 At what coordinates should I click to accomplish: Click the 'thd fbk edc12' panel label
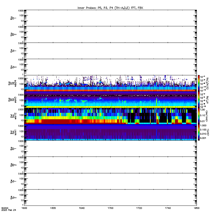tap(13, 116)
